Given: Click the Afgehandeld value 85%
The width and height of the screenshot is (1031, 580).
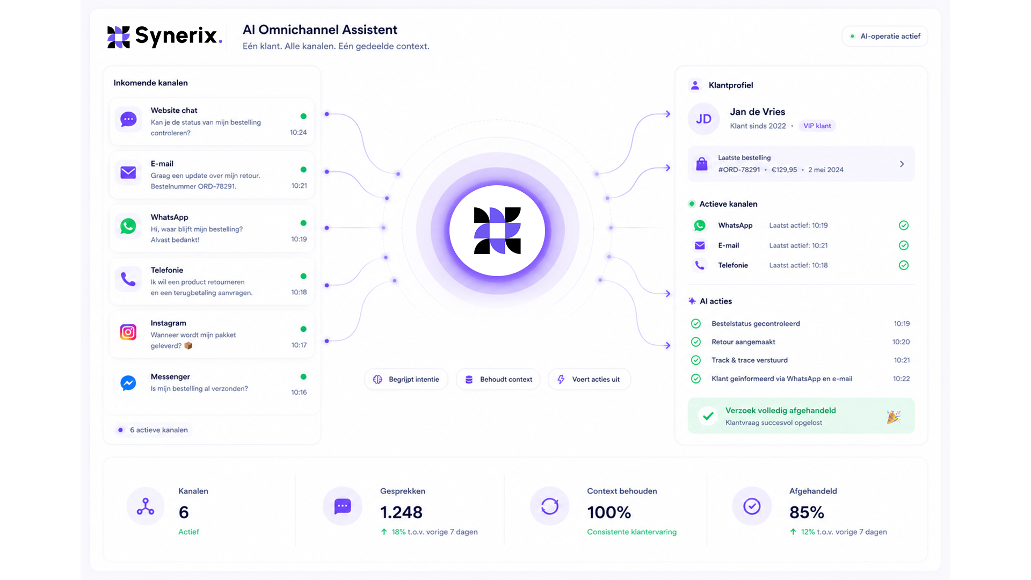Looking at the screenshot, I should 807,512.
